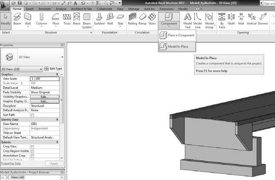Enable the Crop View checkbox
Image resolution: width=275 pixels, height=180 pixels.
33,147
